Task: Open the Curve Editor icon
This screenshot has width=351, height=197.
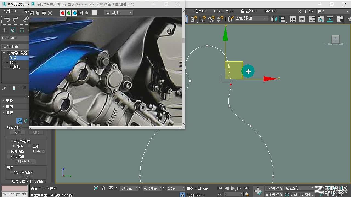Action: 321,19
